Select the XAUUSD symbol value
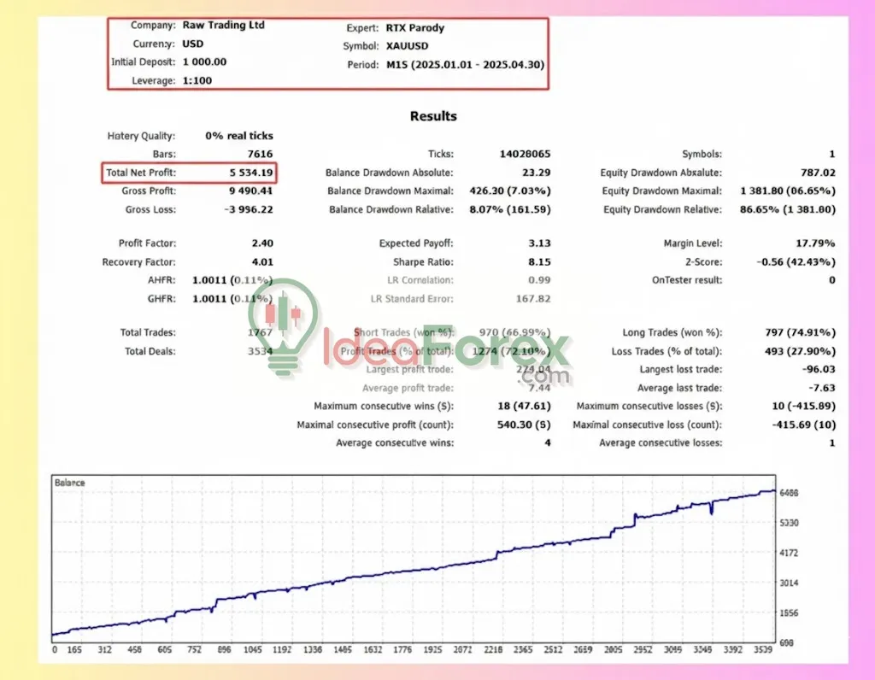 [410, 46]
